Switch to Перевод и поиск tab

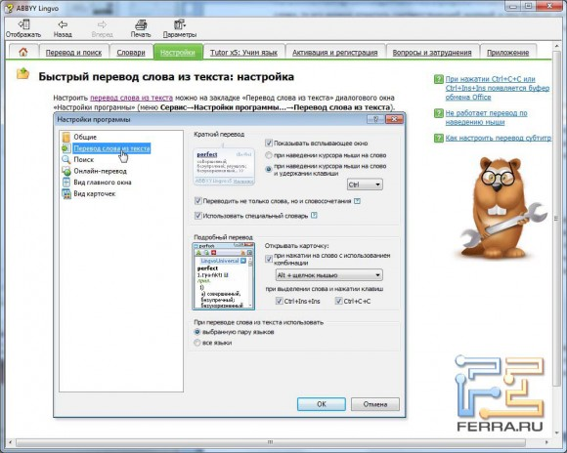[73, 53]
